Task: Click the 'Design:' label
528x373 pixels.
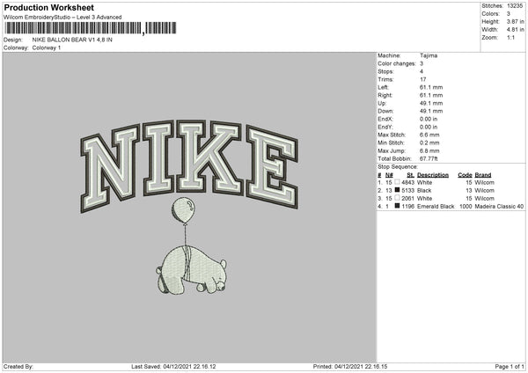Action: click(x=12, y=40)
